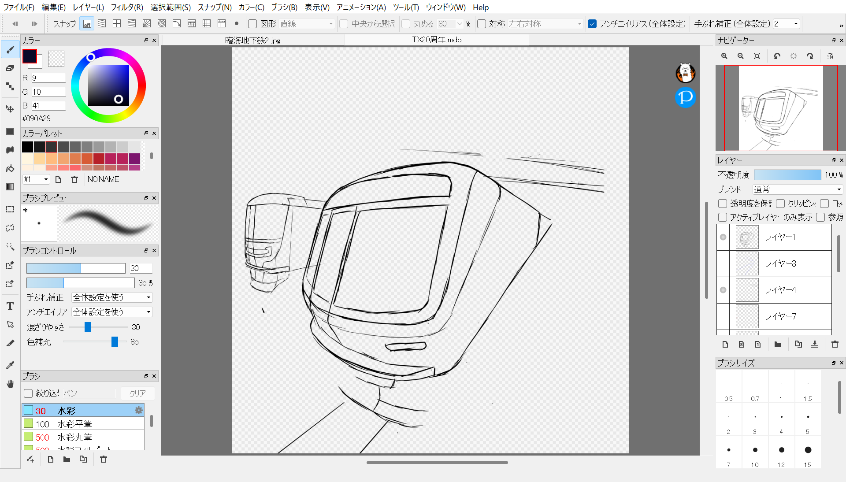The width and height of the screenshot is (846, 482).
Task: Disable the anti-aliasing global setting checkbox
Action: tap(592, 24)
